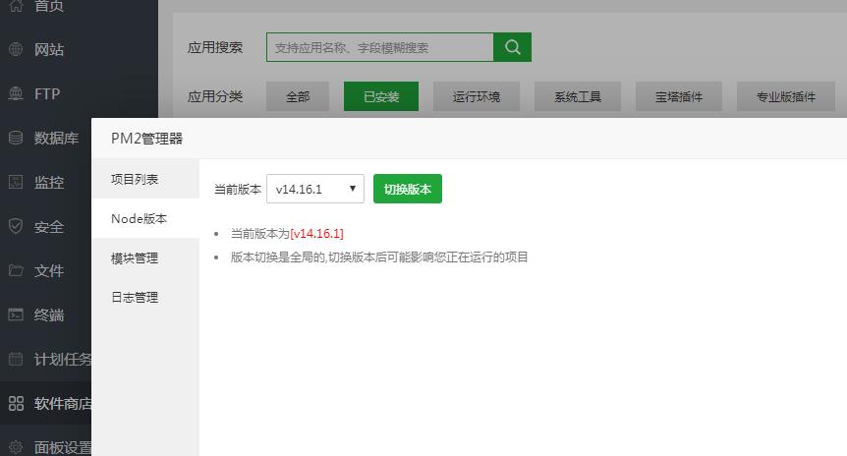847x456 pixels.
Task: Switch to the 日志管理 log management tab
Action: [135, 298]
